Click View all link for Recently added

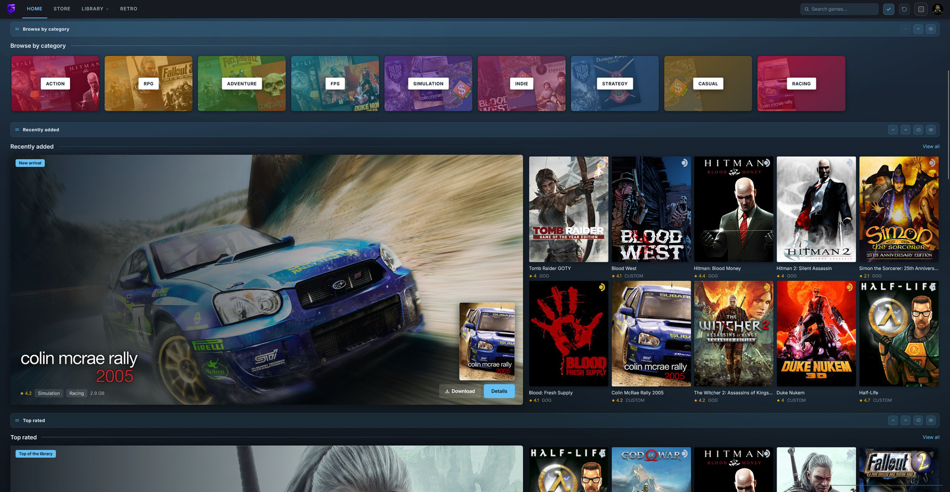coord(931,147)
